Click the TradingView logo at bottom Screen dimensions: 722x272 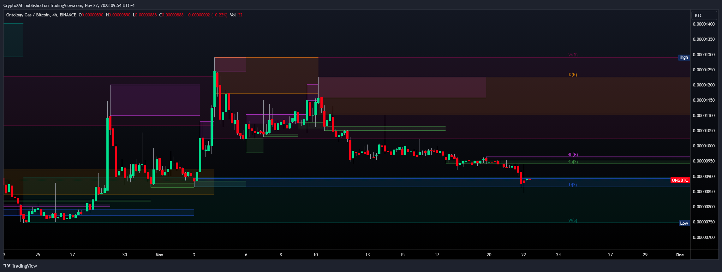pyautogui.click(x=20, y=266)
